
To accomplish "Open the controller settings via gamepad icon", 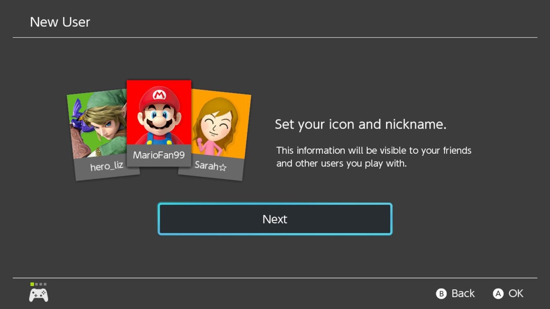I will [x=38, y=294].
